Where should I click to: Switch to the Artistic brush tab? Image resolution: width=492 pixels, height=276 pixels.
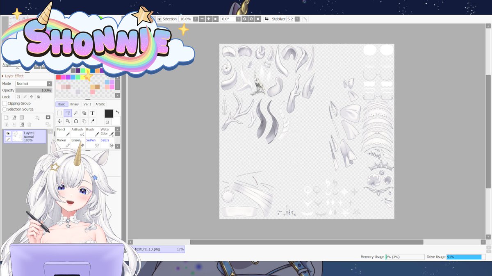(x=100, y=104)
